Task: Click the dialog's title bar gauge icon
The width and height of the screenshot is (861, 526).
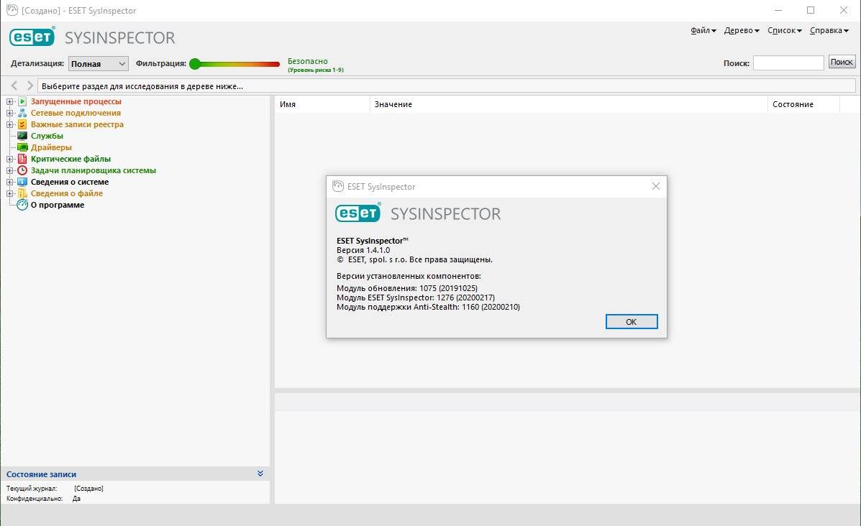Action: coord(338,187)
